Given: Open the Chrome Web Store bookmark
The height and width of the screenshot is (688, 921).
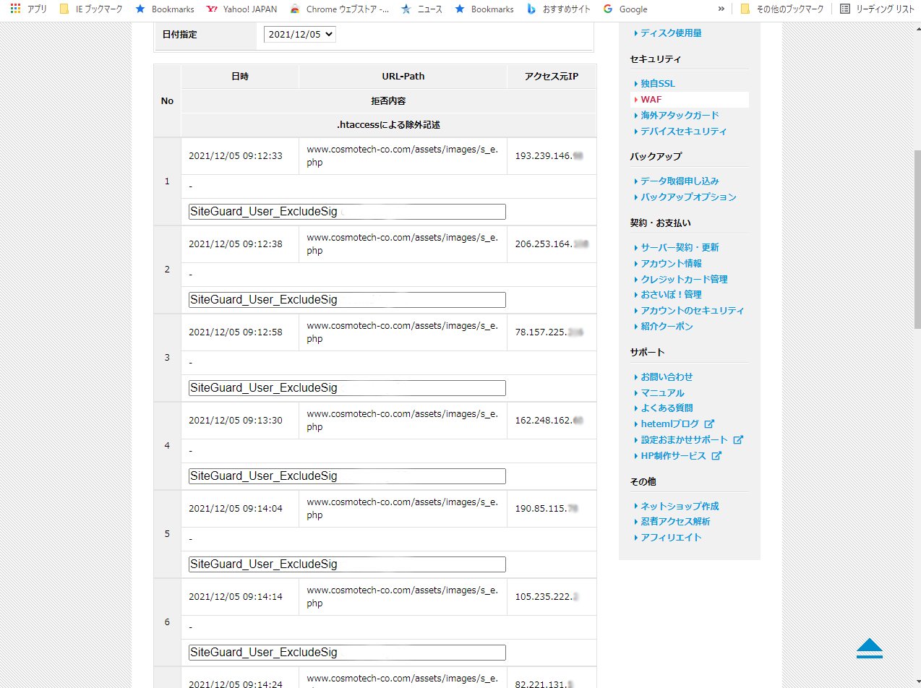Looking at the screenshot, I should pos(338,9).
